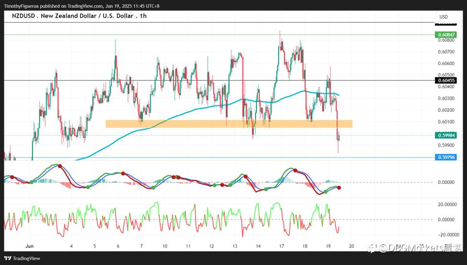Screen dimensions: 467x265
Task: Click the NZDUSD chart title text
Action: click(x=79, y=16)
